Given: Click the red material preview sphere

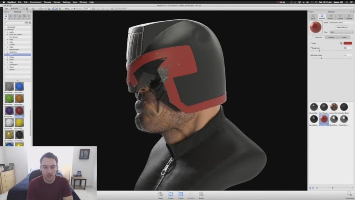Looking at the screenshot, I should tap(316, 27).
